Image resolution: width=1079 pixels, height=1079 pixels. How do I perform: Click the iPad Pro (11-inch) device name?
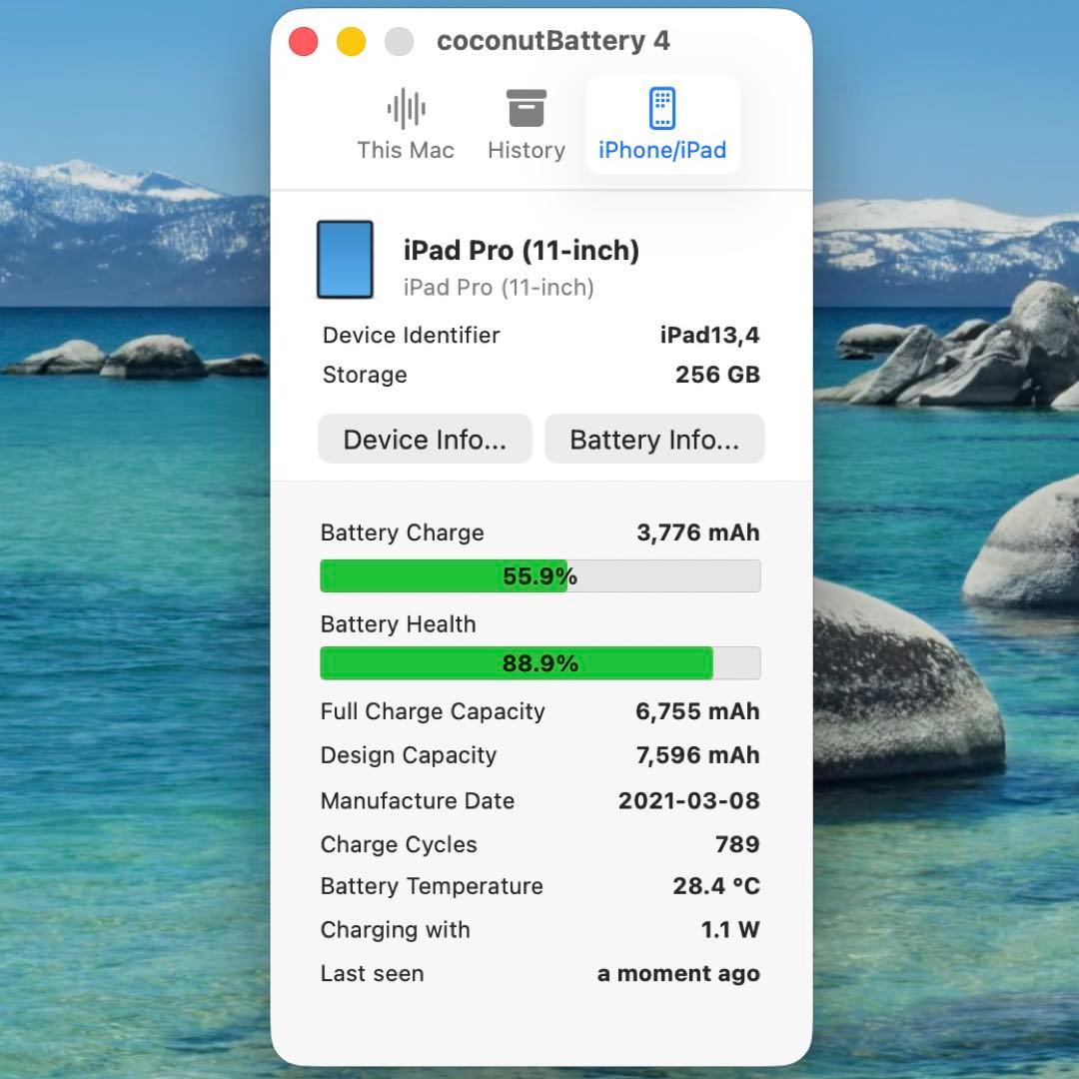pyautogui.click(x=522, y=250)
